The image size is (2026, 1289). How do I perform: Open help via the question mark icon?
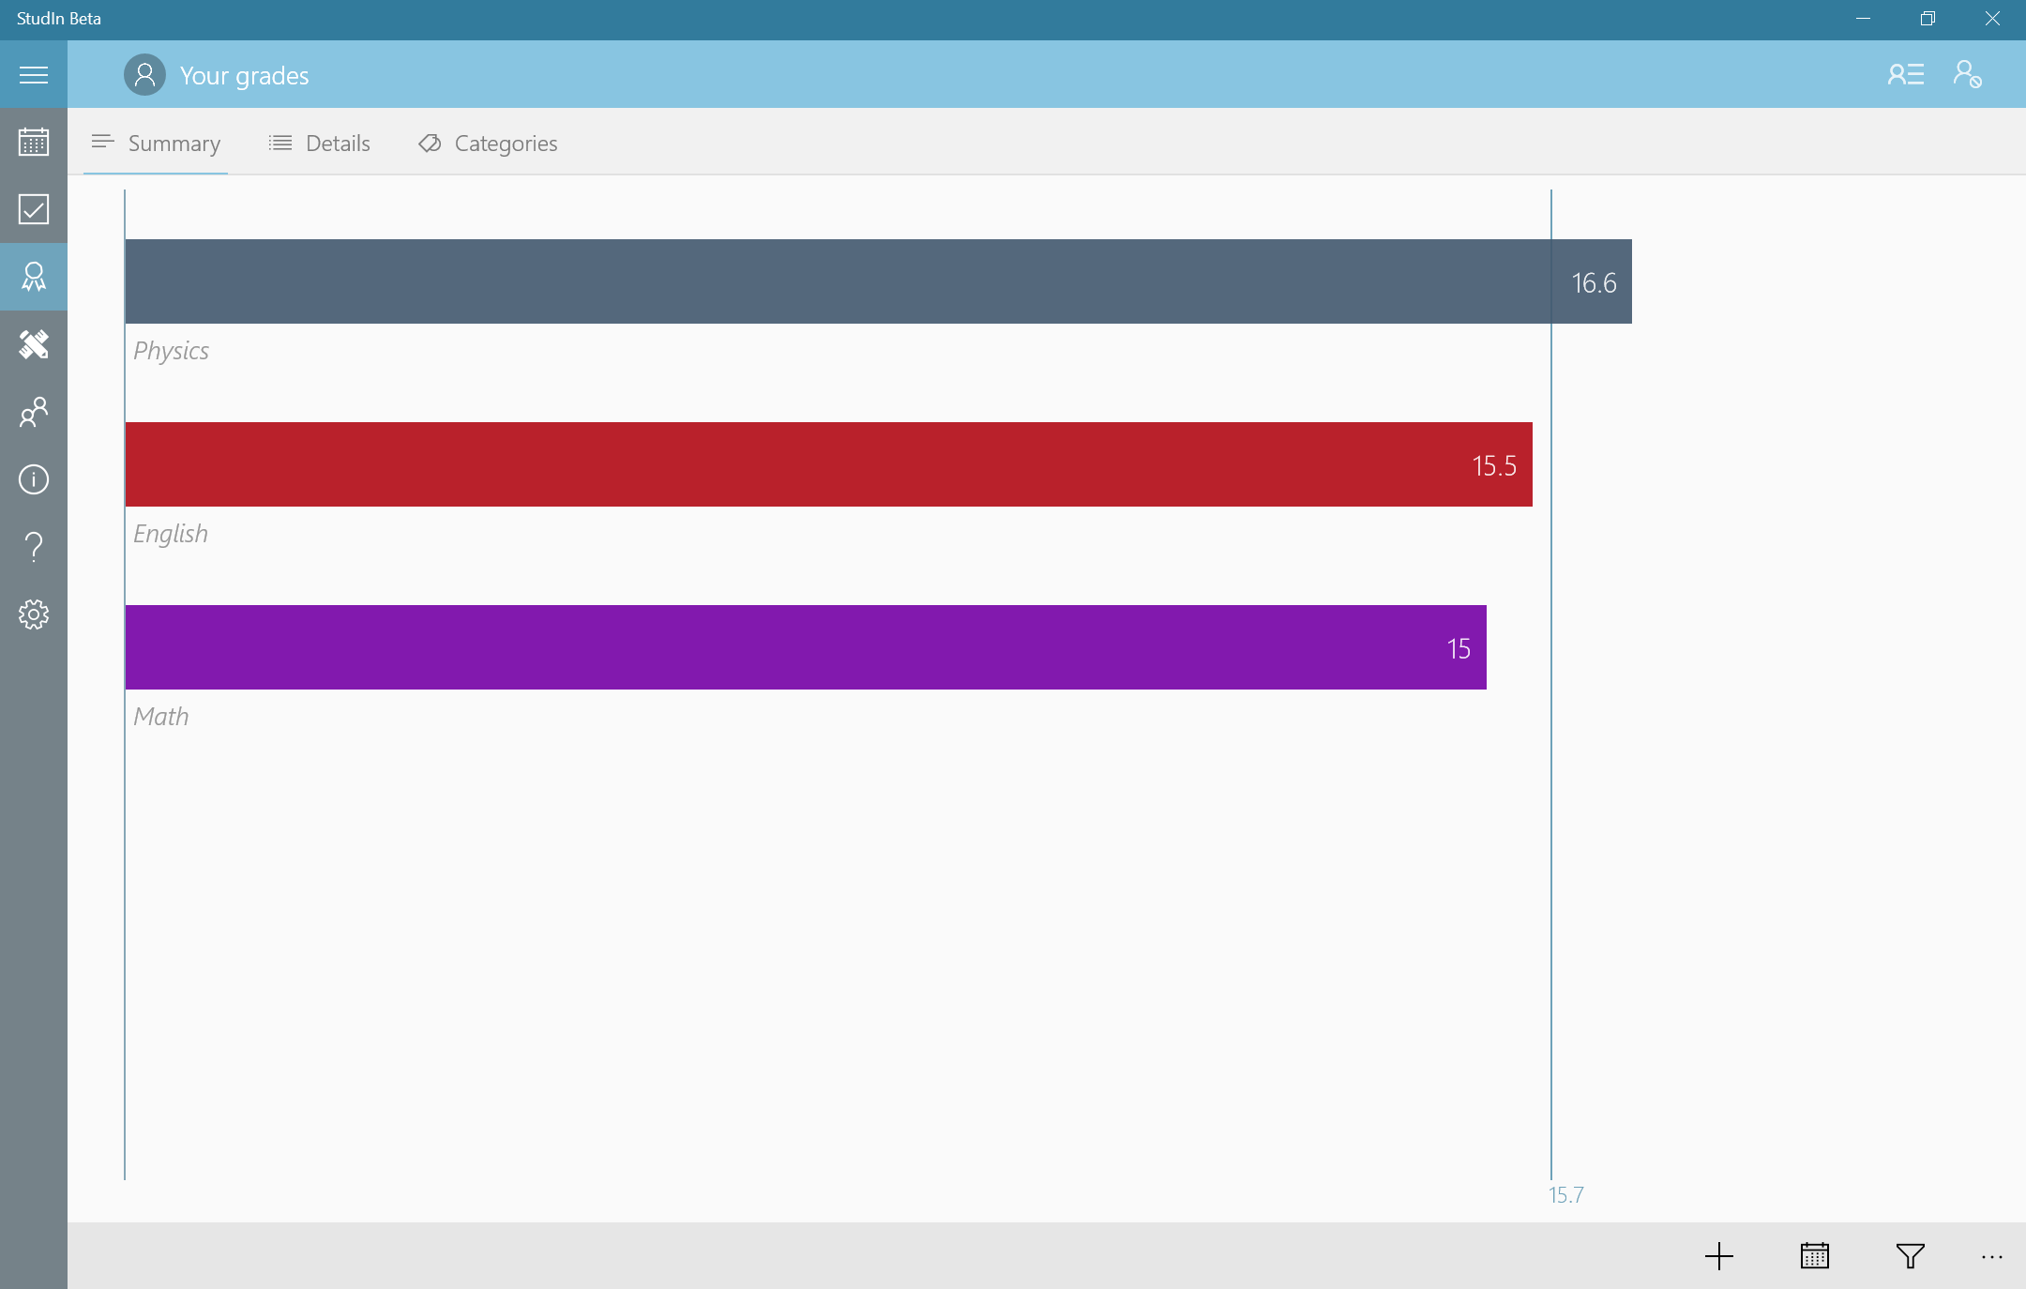(x=34, y=547)
